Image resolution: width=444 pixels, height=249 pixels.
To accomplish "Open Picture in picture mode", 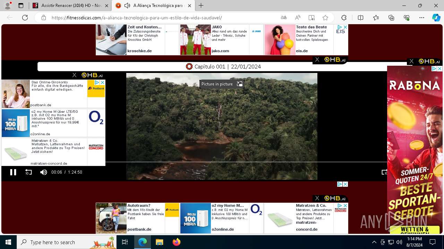I will 222,84.
